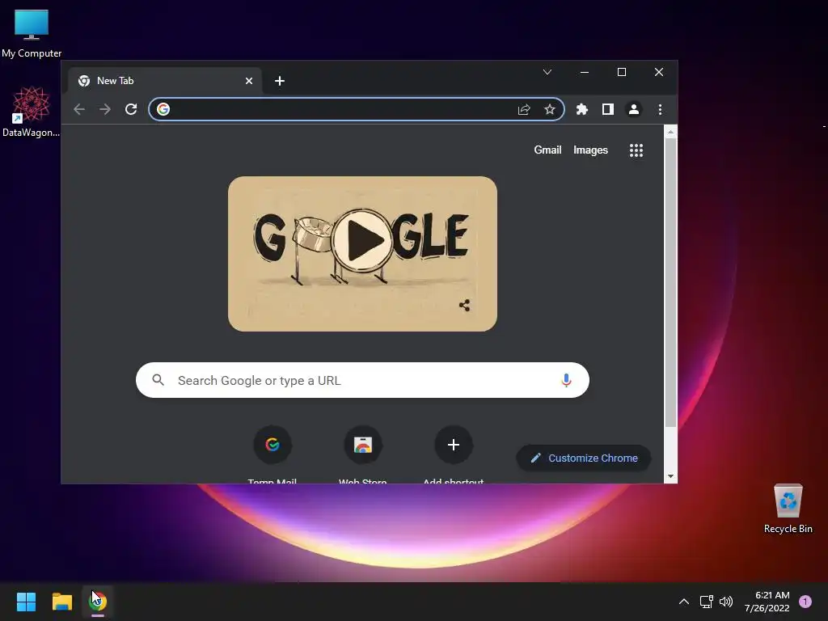This screenshot has width=828, height=621.
Task: Maximize the Chrome window
Action: 622,72
